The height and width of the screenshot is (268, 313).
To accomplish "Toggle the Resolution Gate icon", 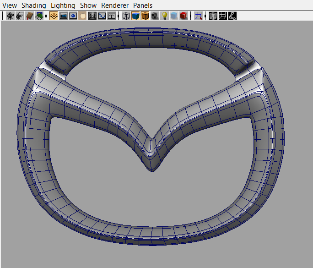I will (x=73, y=16).
